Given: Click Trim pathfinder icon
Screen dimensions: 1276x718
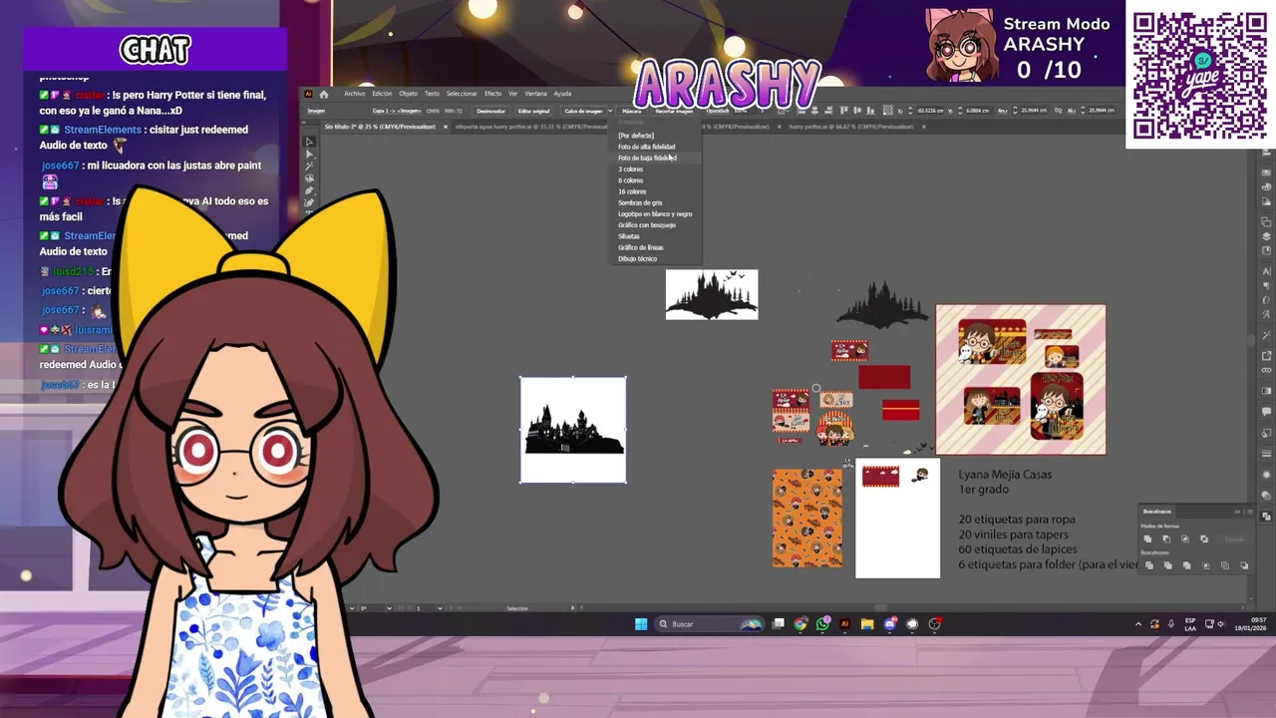Looking at the screenshot, I should tap(1168, 565).
